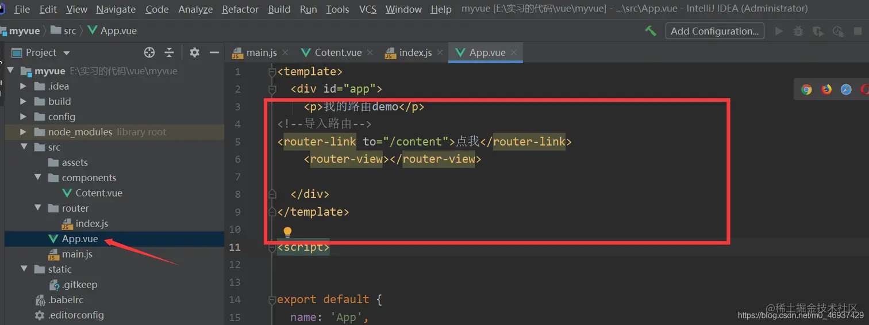Click the Add Configuration button

click(715, 31)
